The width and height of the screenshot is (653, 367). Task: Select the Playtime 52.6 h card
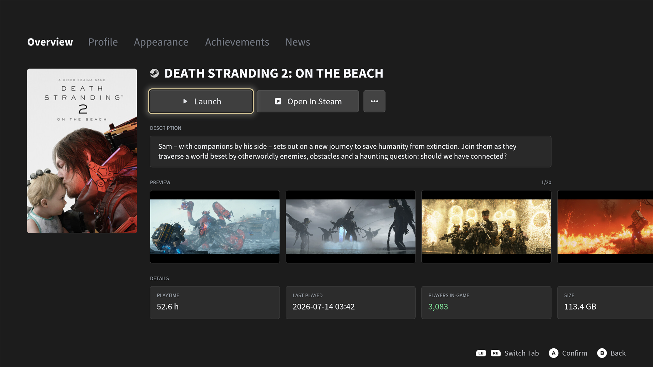pyautogui.click(x=215, y=302)
